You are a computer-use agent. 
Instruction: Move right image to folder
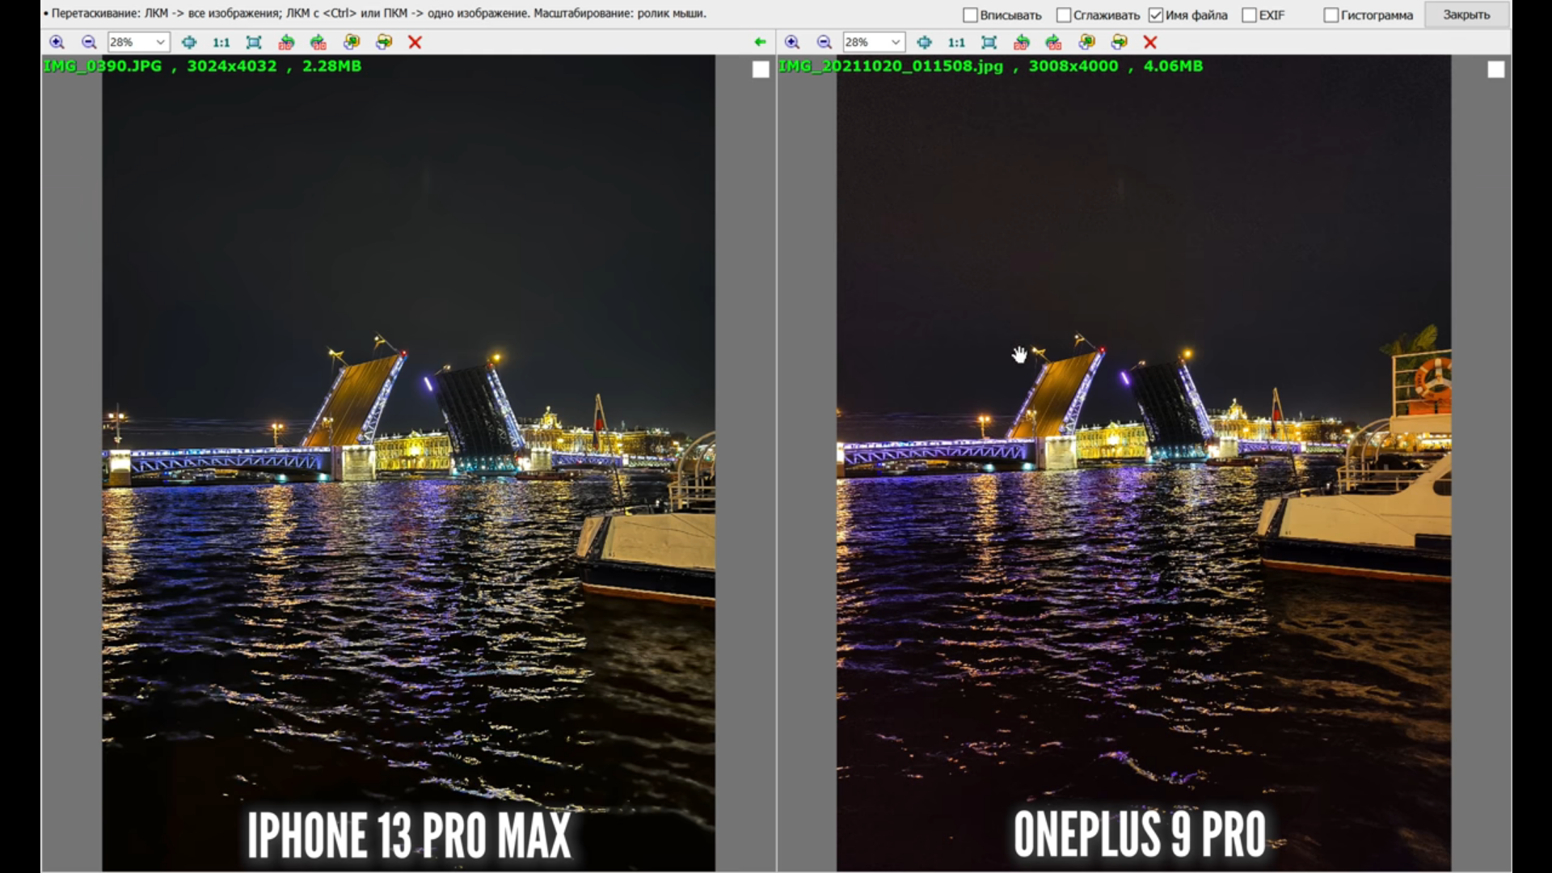coord(1119,42)
